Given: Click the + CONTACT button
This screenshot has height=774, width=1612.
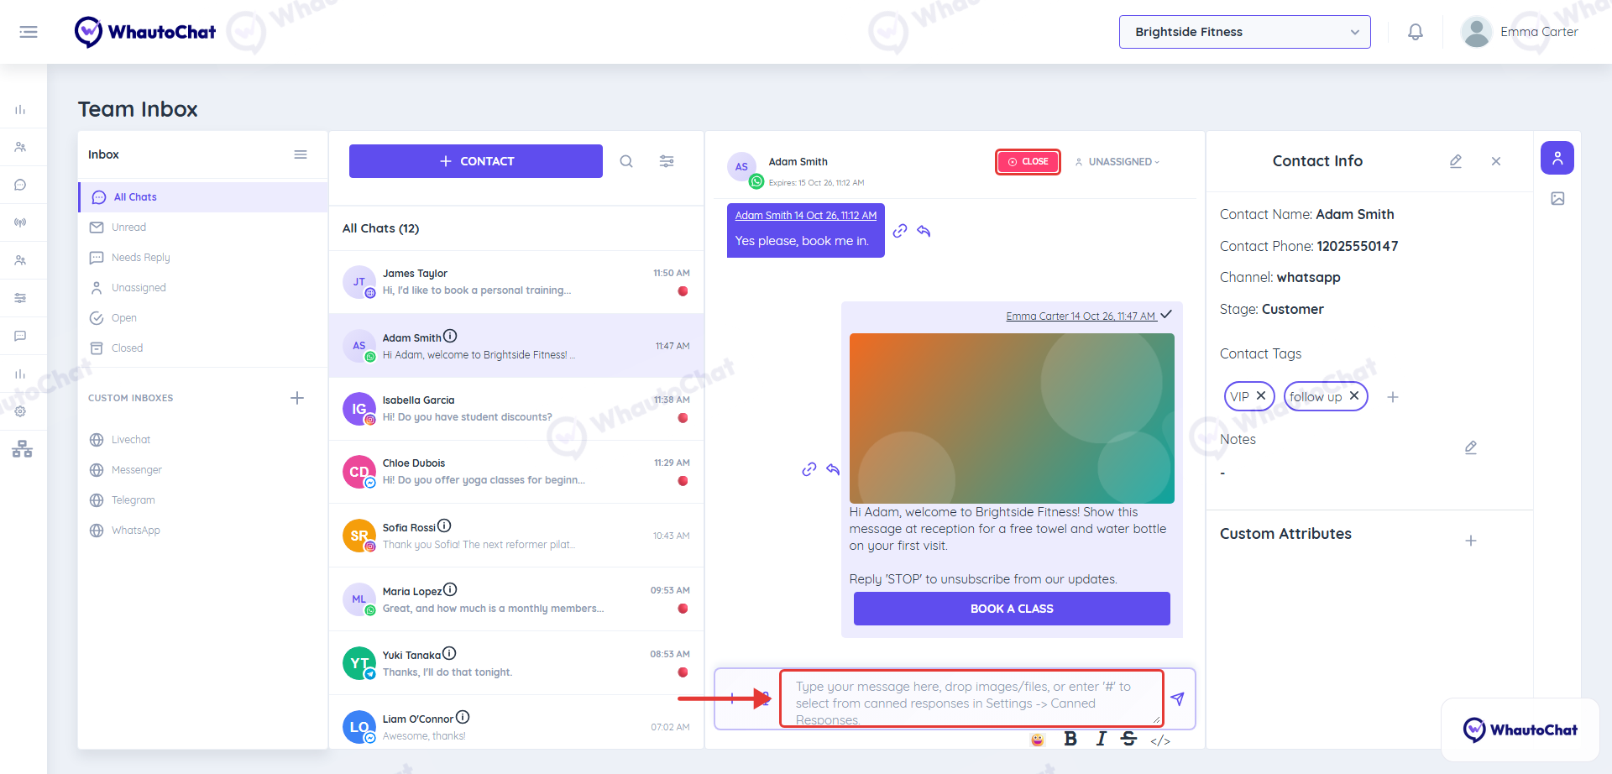Looking at the screenshot, I should pyautogui.click(x=476, y=161).
